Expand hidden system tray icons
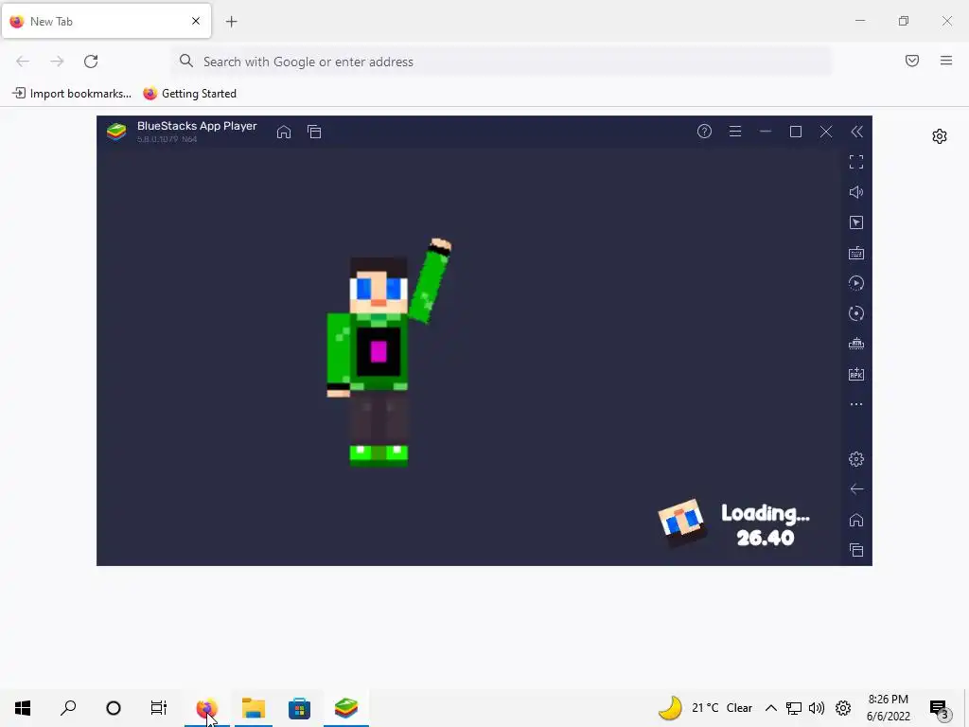The image size is (969, 727). 770,708
